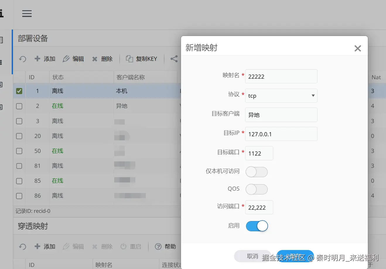Check the checkbox for device ID 86
386x269 pixels.
pos(19,196)
